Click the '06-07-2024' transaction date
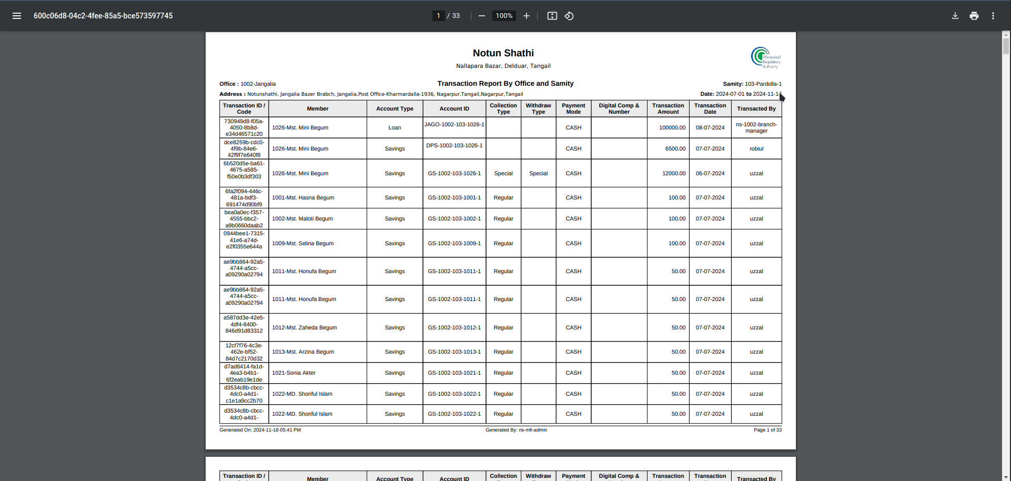The image size is (1011, 481). pyautogui.click(x=710, y=174)
